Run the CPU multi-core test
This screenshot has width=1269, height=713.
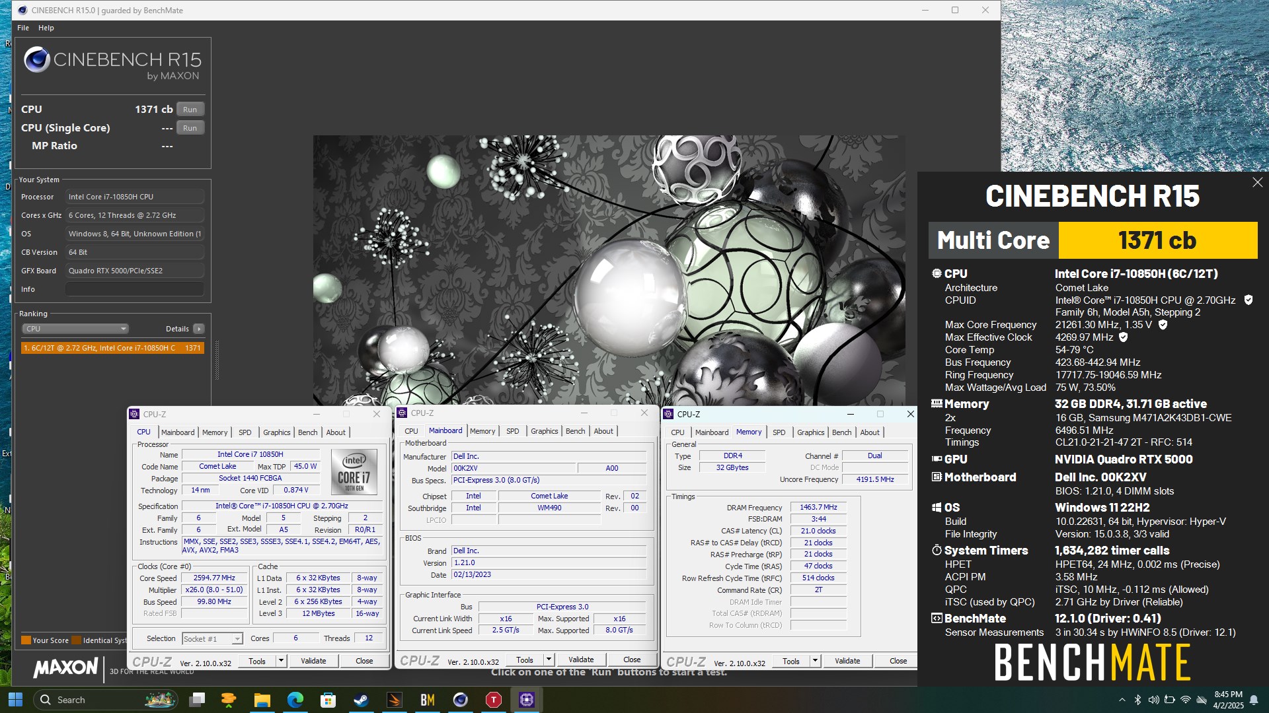pyautogui.click(x=190, y=110)
